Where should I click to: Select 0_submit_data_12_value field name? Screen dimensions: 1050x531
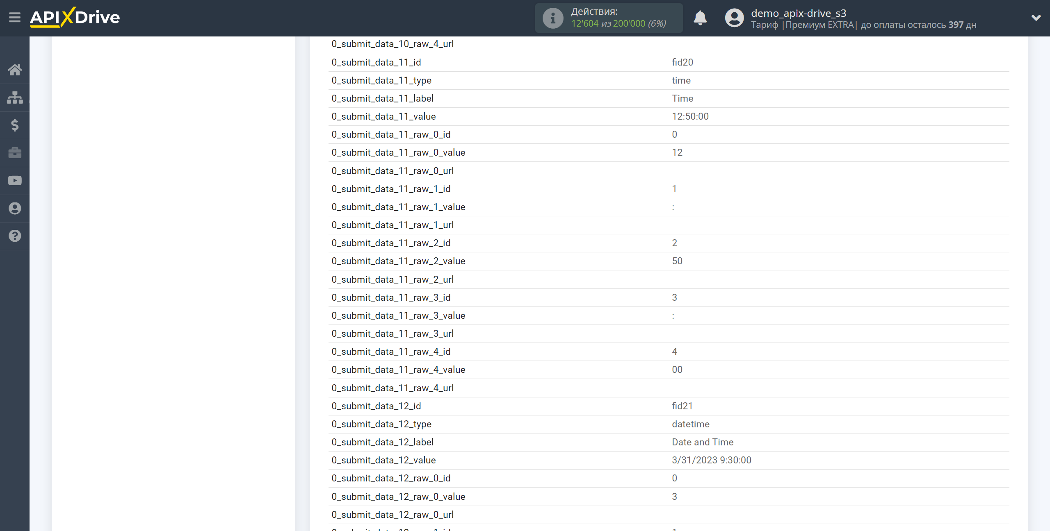(383, 460)
